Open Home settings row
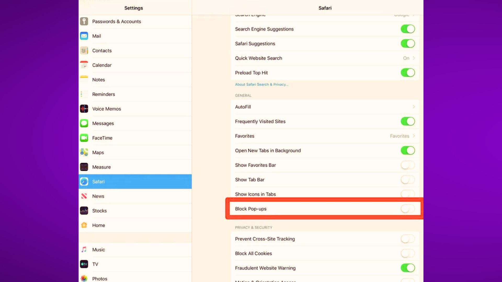 point(135,225)
